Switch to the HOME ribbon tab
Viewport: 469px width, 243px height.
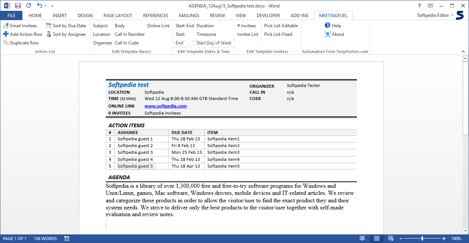coord(36,16)
